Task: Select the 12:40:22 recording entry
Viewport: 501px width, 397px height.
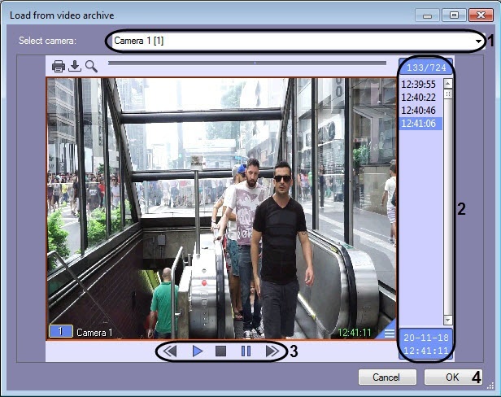Action: point(418,98)
